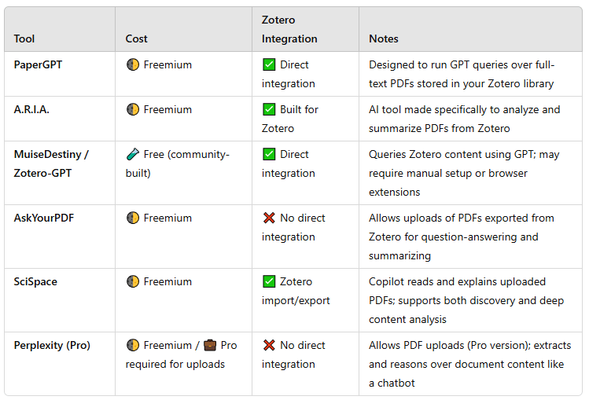Select the PaperGPT tool name
The width and height of the screenshot is (589, 411).
point(38,64)
